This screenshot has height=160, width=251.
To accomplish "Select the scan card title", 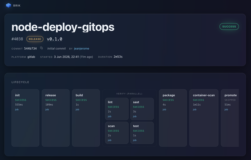I will 111,126.
